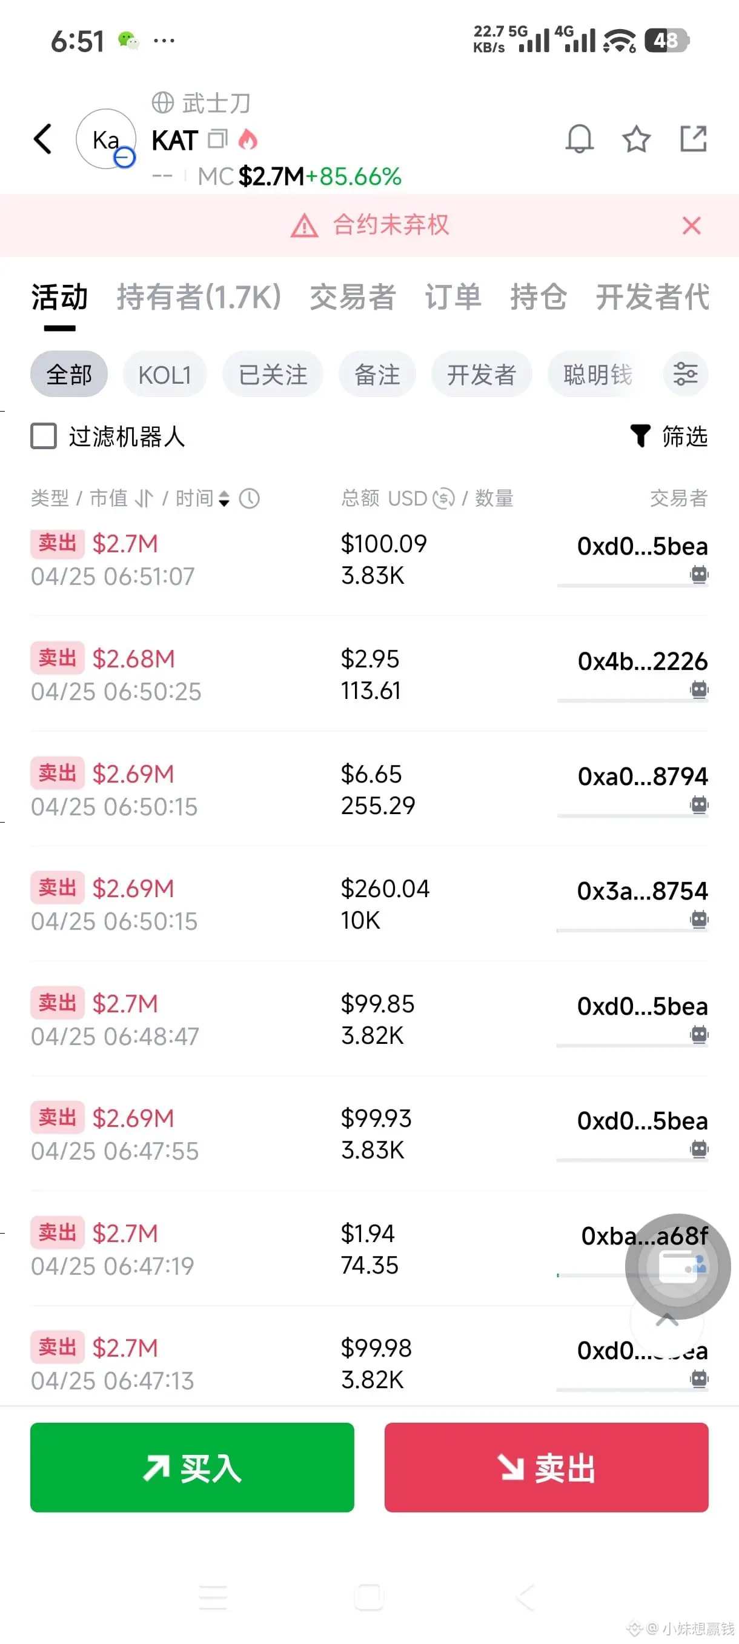The width and height of the screenshot is (739, 1644).
Task: Toggle market cap sort arrows
Action: pos(145,498)
